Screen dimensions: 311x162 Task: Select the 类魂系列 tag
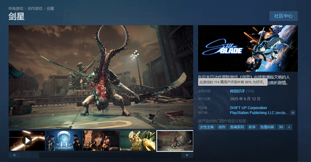(x=237, y=127)
